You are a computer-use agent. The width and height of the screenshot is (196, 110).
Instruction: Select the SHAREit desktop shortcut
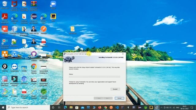[14, 55]
